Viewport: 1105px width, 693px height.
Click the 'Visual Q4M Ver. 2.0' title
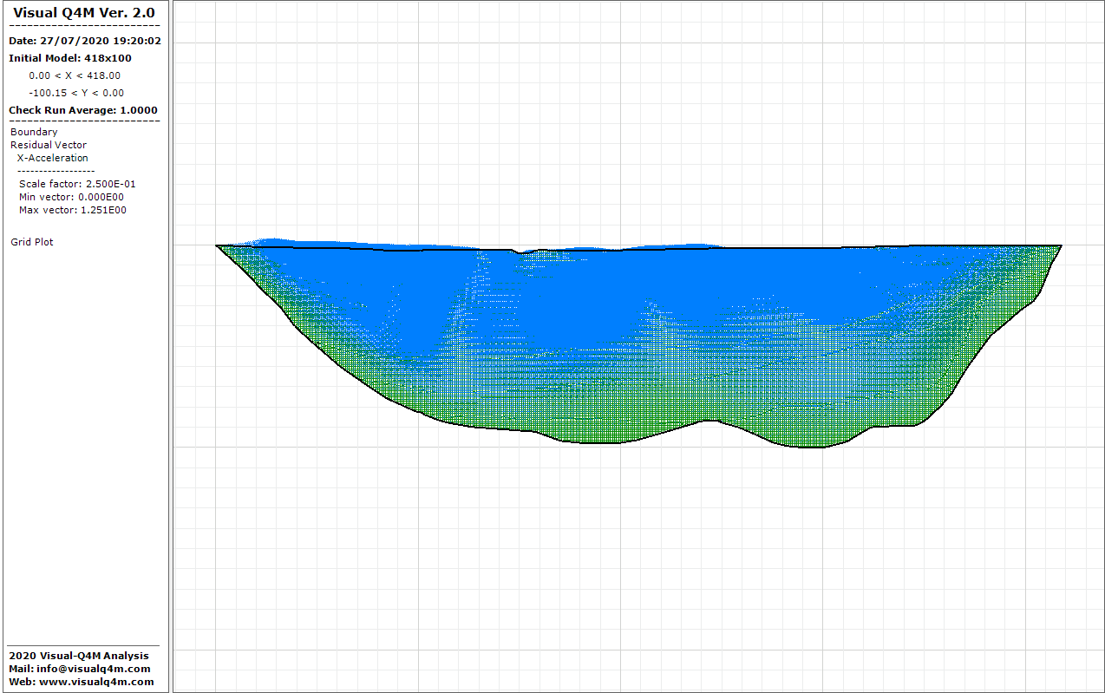point(84,13)
